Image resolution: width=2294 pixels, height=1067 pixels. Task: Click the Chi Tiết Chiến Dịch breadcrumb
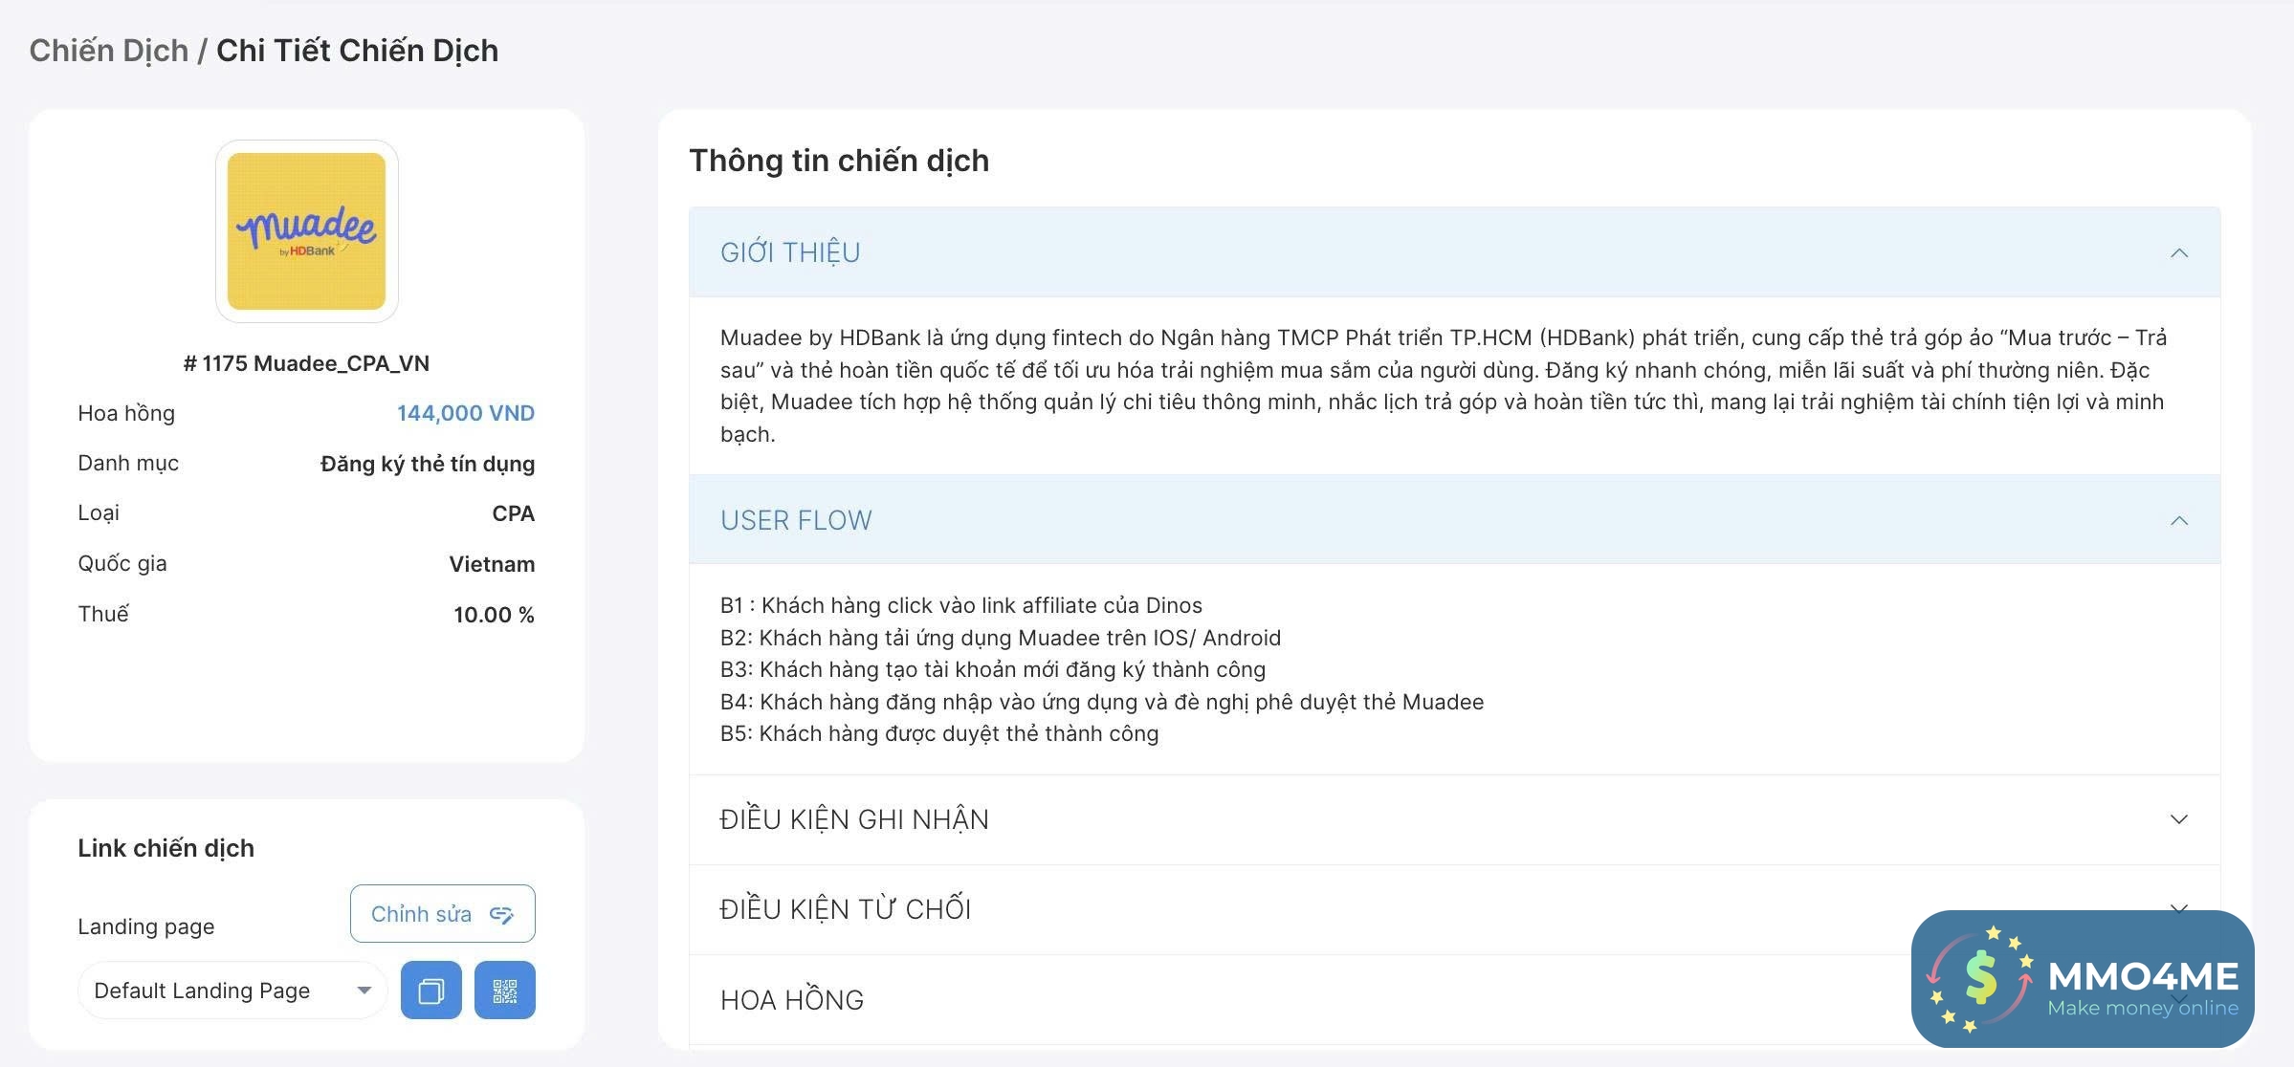pyautogui.click(x=357, y=51)
